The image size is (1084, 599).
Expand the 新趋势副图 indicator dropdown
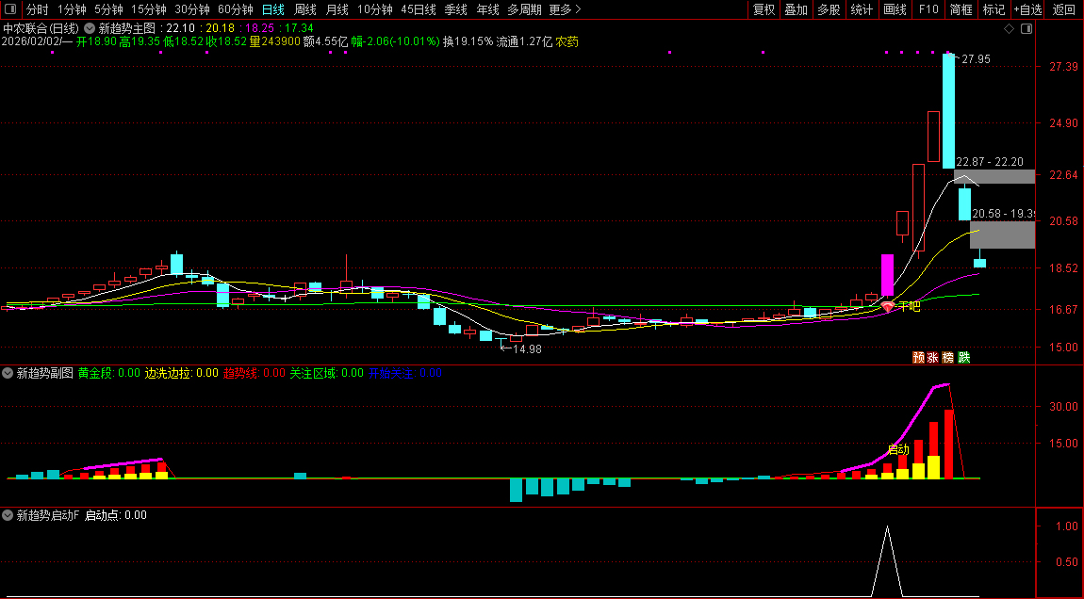coord(8,373)
